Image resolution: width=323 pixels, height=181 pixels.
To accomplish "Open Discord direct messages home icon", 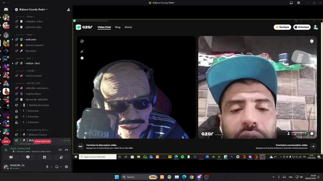I will tap(6, 9).
